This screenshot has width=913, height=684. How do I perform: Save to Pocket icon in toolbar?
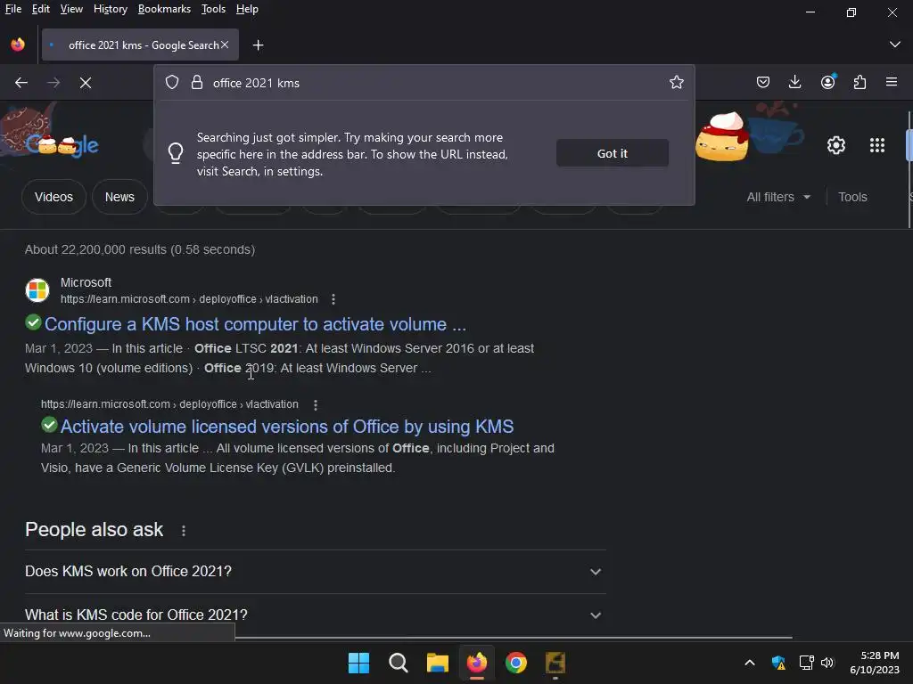[x=763, y=83]
